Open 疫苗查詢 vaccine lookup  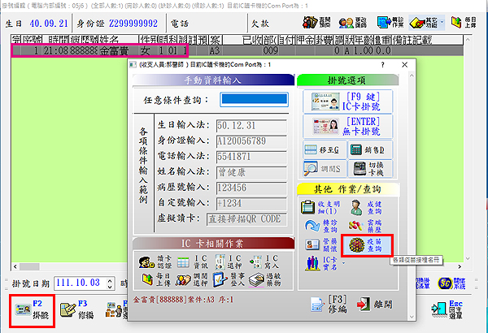[358, 244]
